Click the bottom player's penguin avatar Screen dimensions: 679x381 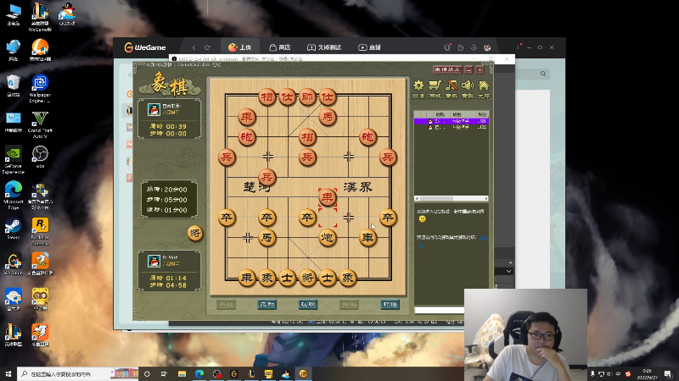154,261
